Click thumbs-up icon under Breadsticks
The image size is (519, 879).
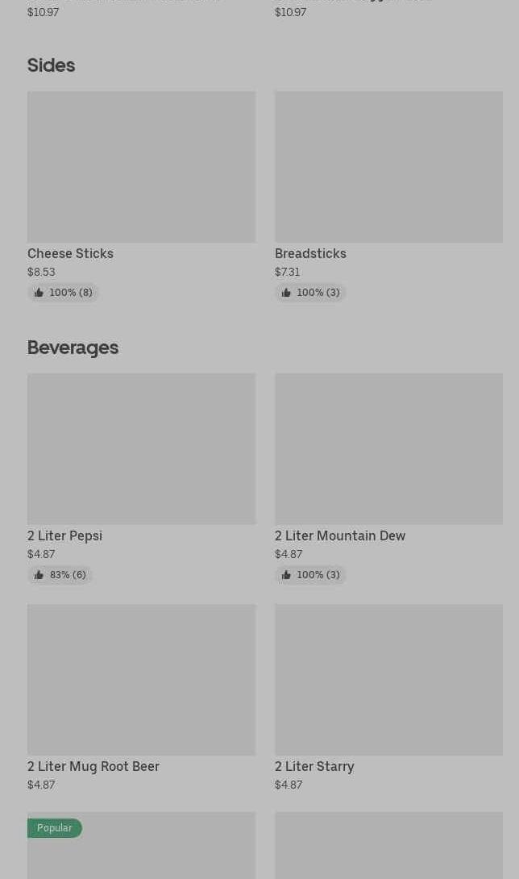286,293
